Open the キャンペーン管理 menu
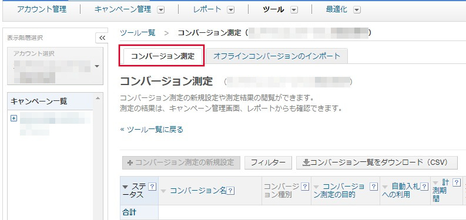The image size is (466, 220). [x=123, y=9]
